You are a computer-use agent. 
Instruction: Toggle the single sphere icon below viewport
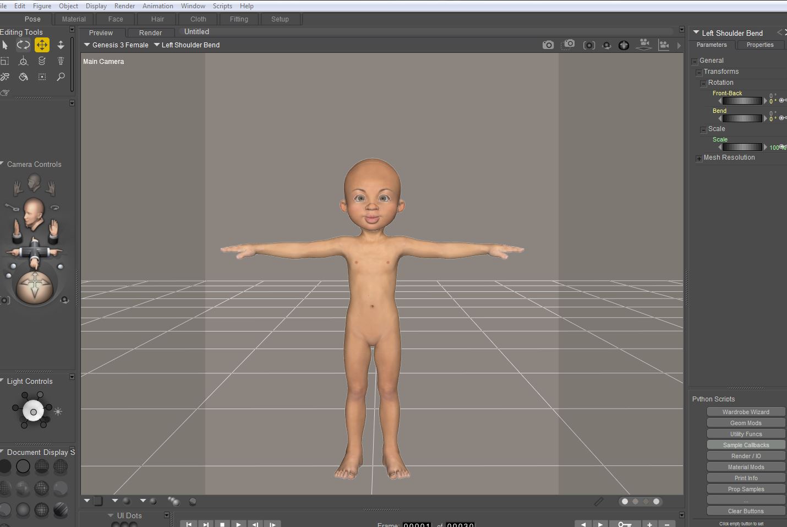pos(193,502)
